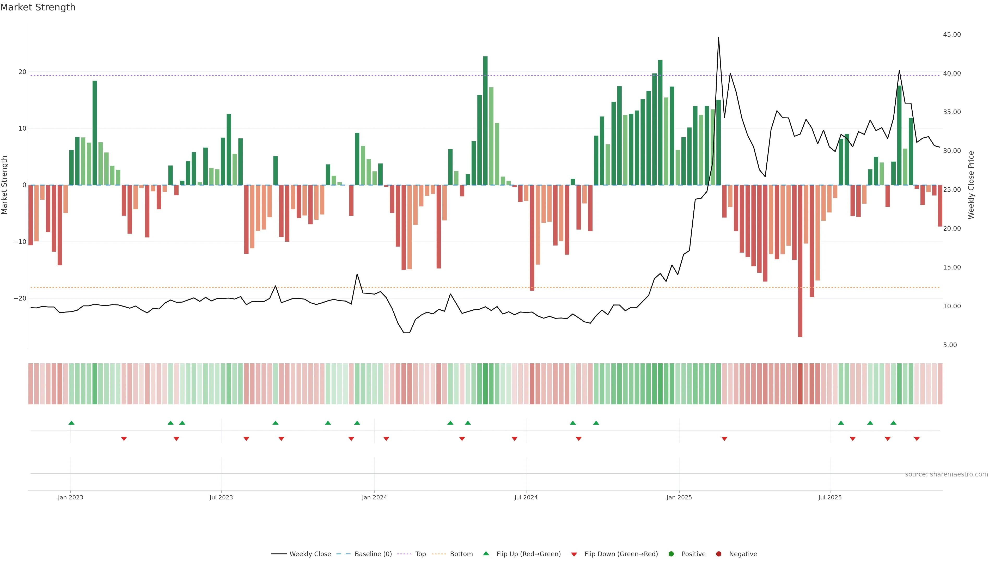Click the Positive green circle legend marker
The image size is (1001, 563).
point(671,554)
